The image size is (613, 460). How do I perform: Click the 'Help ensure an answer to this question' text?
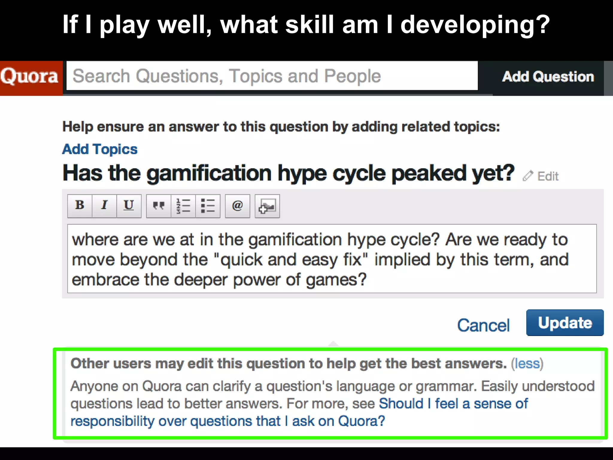281,127
